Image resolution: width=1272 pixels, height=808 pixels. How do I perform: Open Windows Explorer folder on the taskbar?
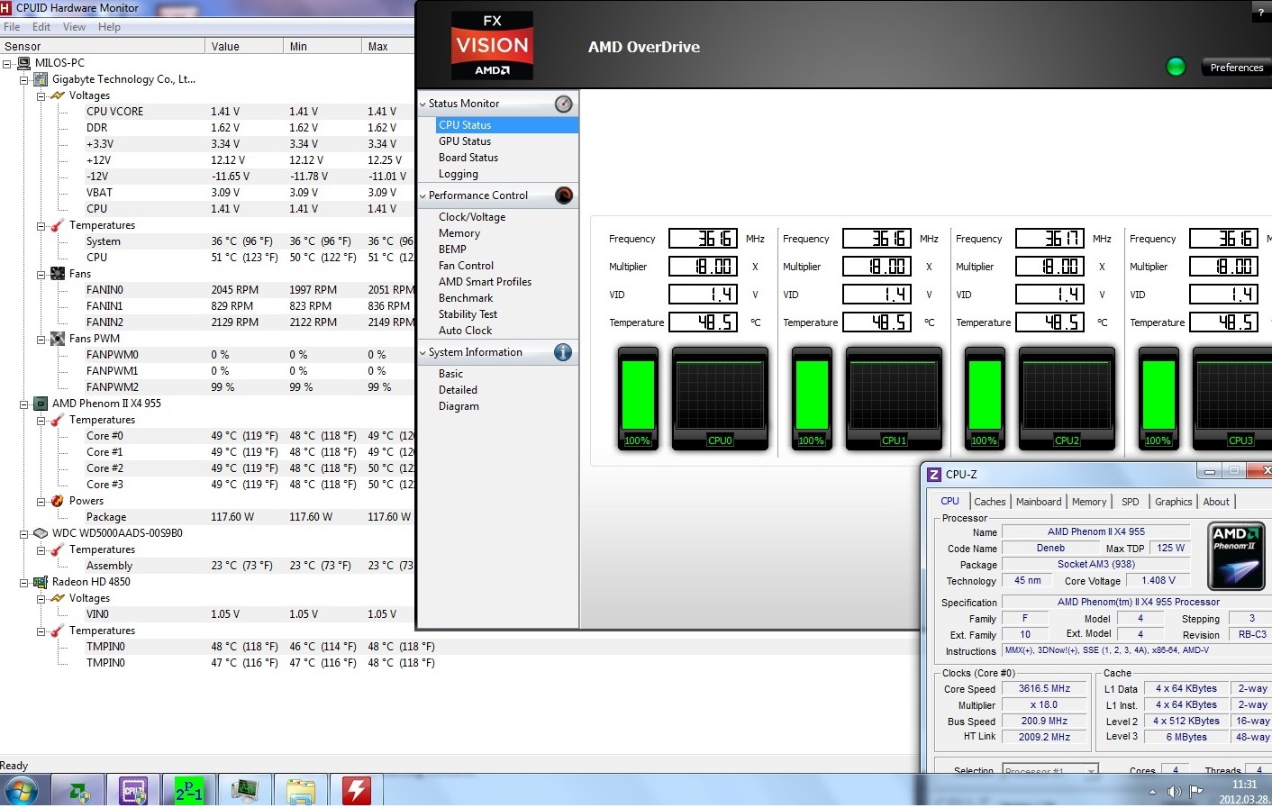pos(300,791)
